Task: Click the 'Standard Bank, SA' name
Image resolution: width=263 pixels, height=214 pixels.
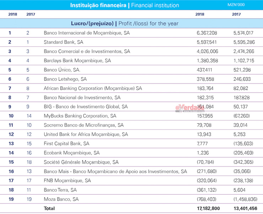Action: tap(63, 42)
